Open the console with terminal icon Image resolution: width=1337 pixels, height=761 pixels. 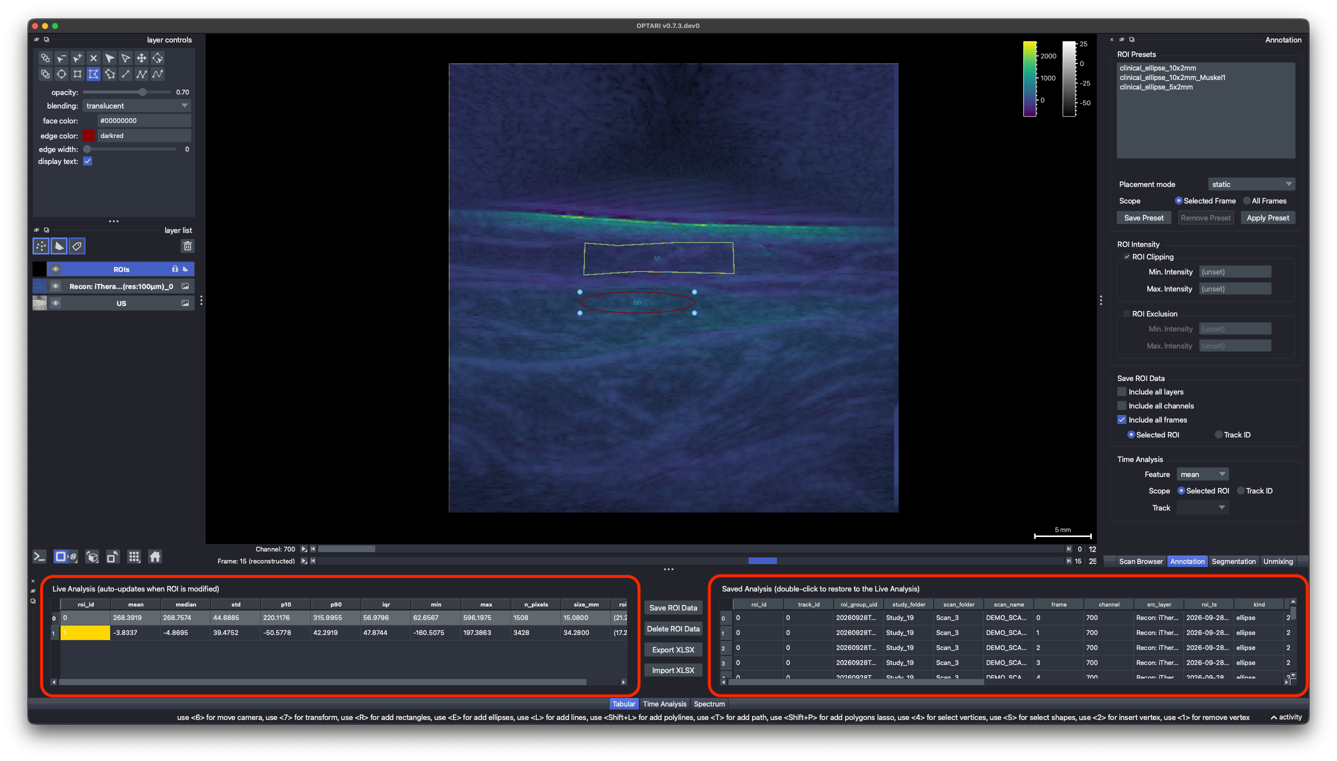[x=40, y=556]
